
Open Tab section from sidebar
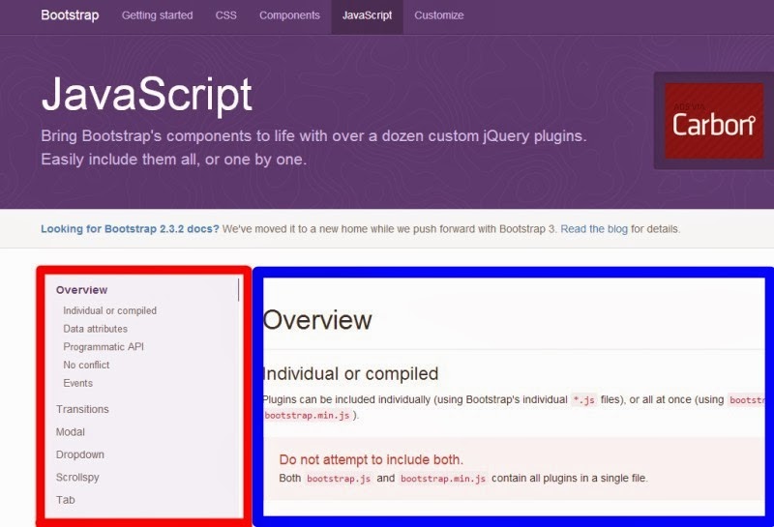tap(65, 500)
